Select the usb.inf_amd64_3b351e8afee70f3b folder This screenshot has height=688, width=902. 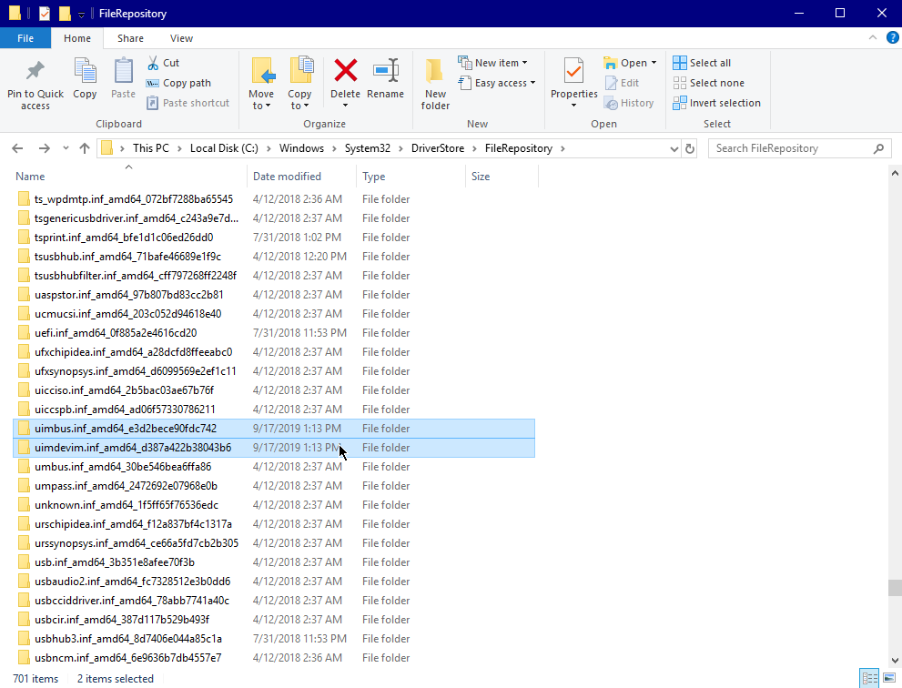[274, 562]
